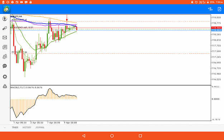Tap the 116.225 price scale value
The image size is (224, 140).
(216, 79)
